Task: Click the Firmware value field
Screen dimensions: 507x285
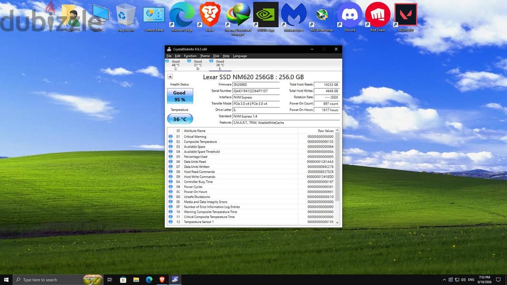Action: [256, 85]
